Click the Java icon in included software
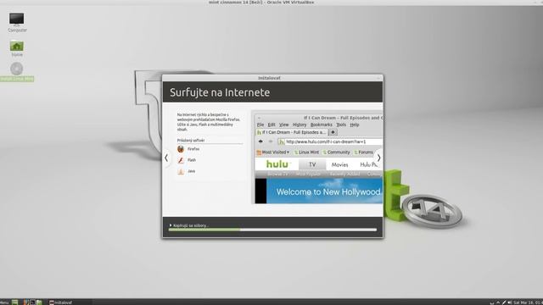 coord(181,171)
